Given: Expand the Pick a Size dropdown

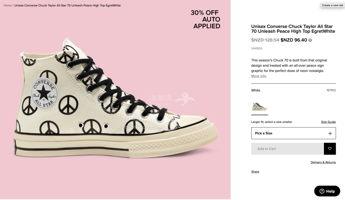Looking at the screenshot, I should click(294, 133).
